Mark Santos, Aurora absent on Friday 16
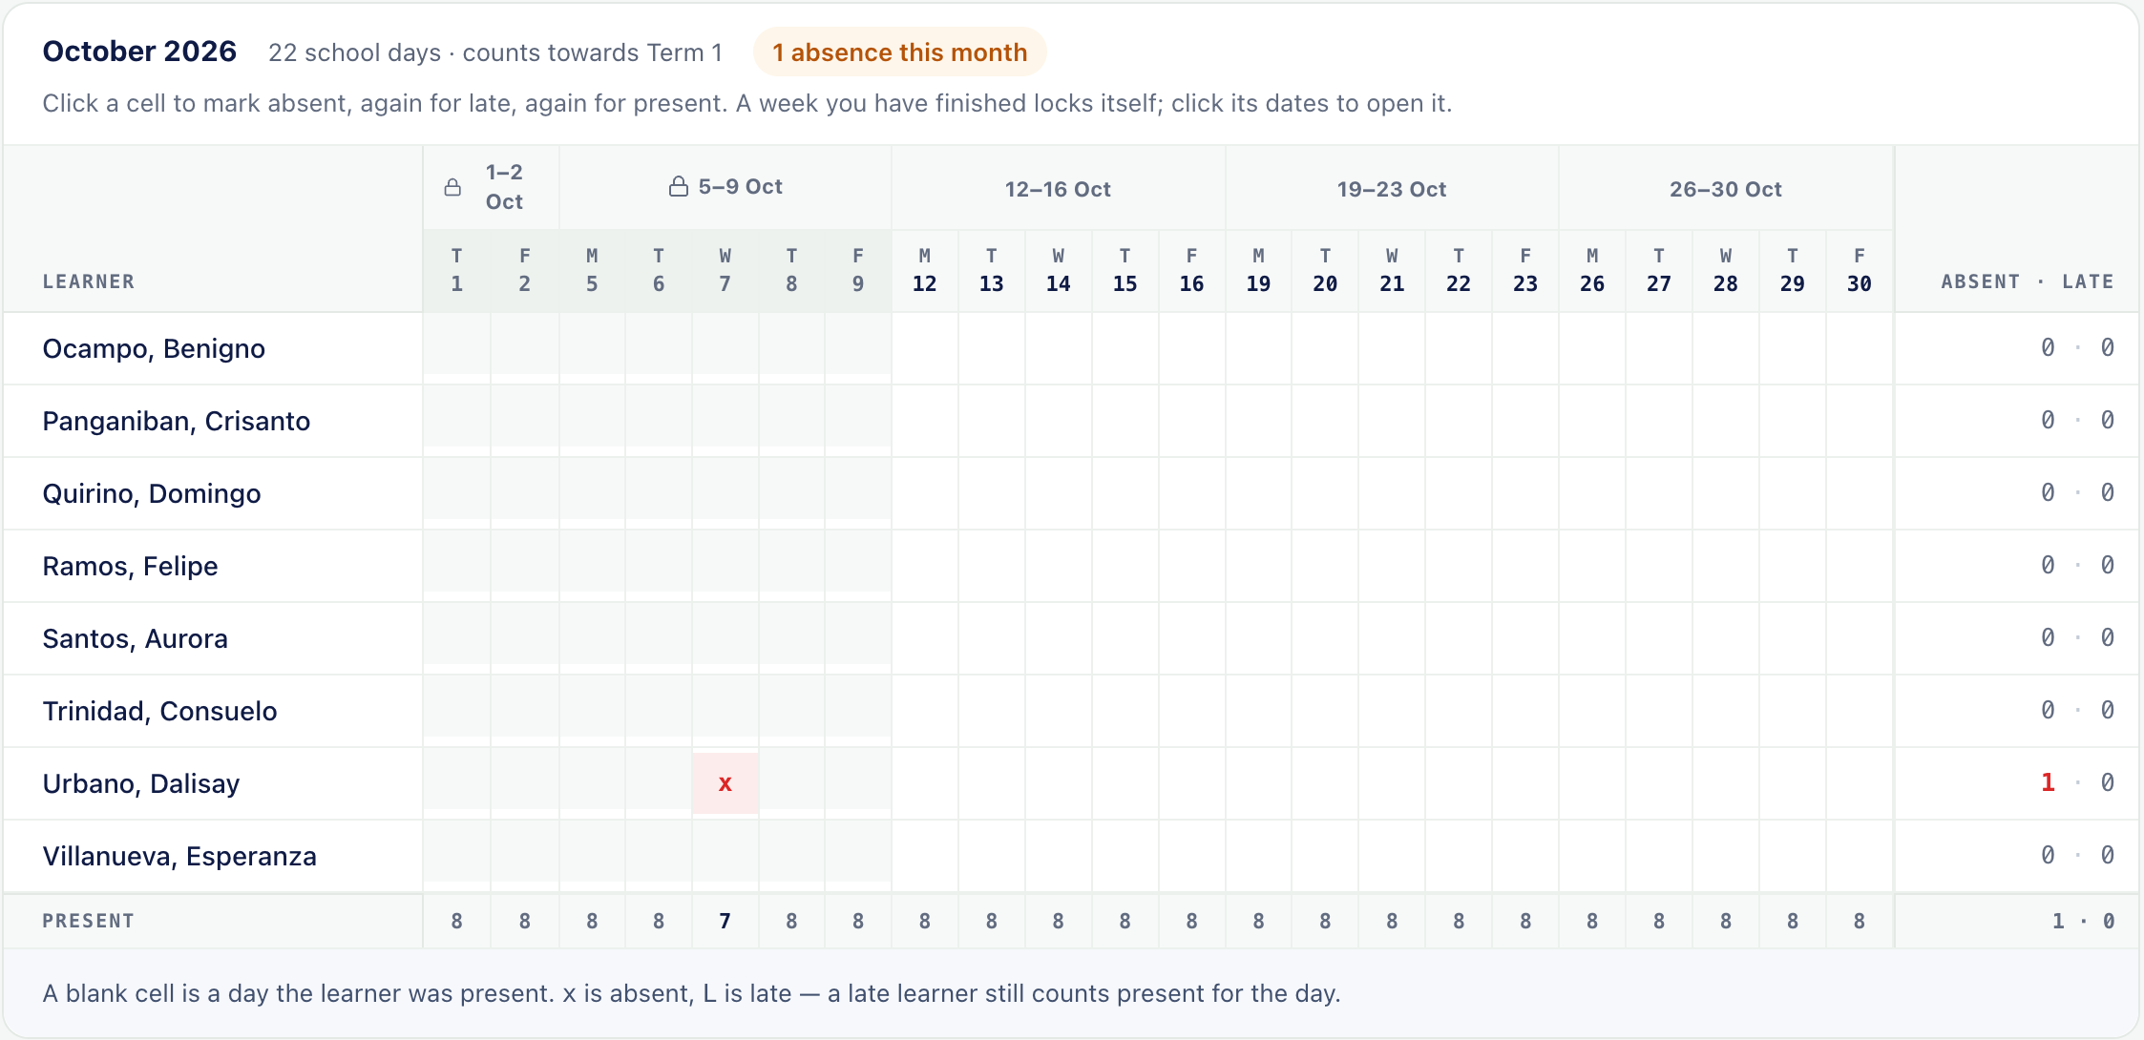The width and height of the screenshot is (2144, 1040). tap(1192, 638)
